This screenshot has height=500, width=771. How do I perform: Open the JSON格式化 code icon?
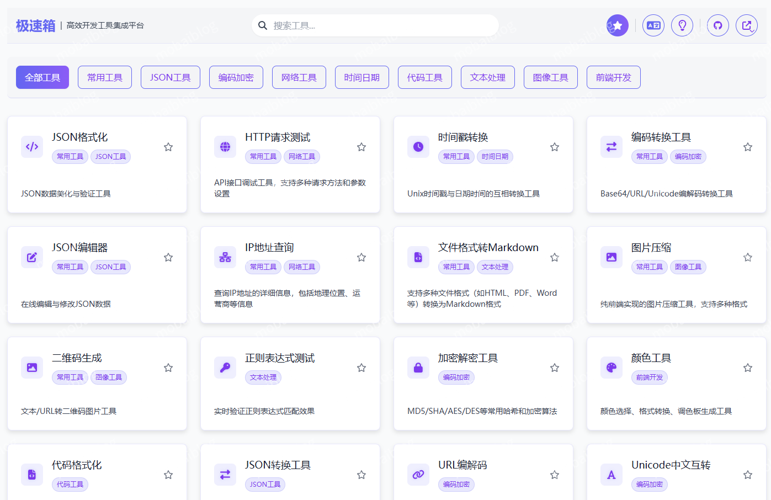[32, 146]
